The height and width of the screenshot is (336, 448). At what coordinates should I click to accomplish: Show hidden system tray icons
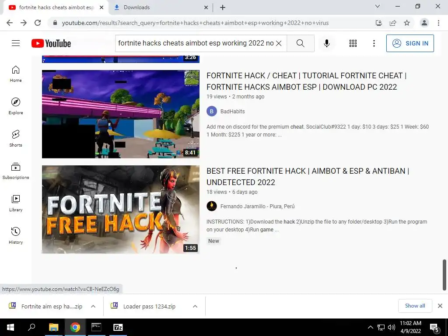click(x=370, y=327)
